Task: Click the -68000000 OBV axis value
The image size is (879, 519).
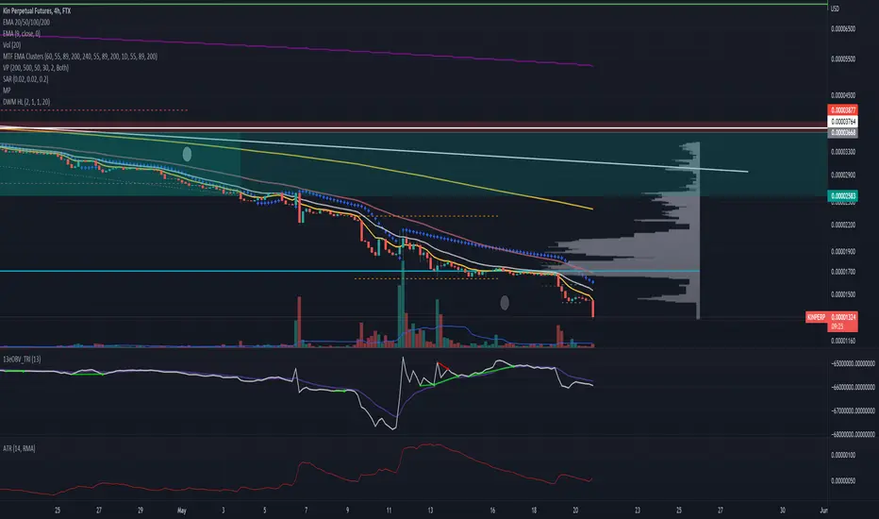Action: [x=853, y=434]
